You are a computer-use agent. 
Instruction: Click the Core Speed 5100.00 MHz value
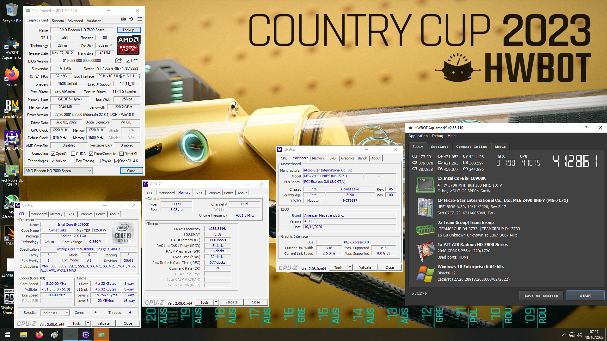click(x=56, y=284)
